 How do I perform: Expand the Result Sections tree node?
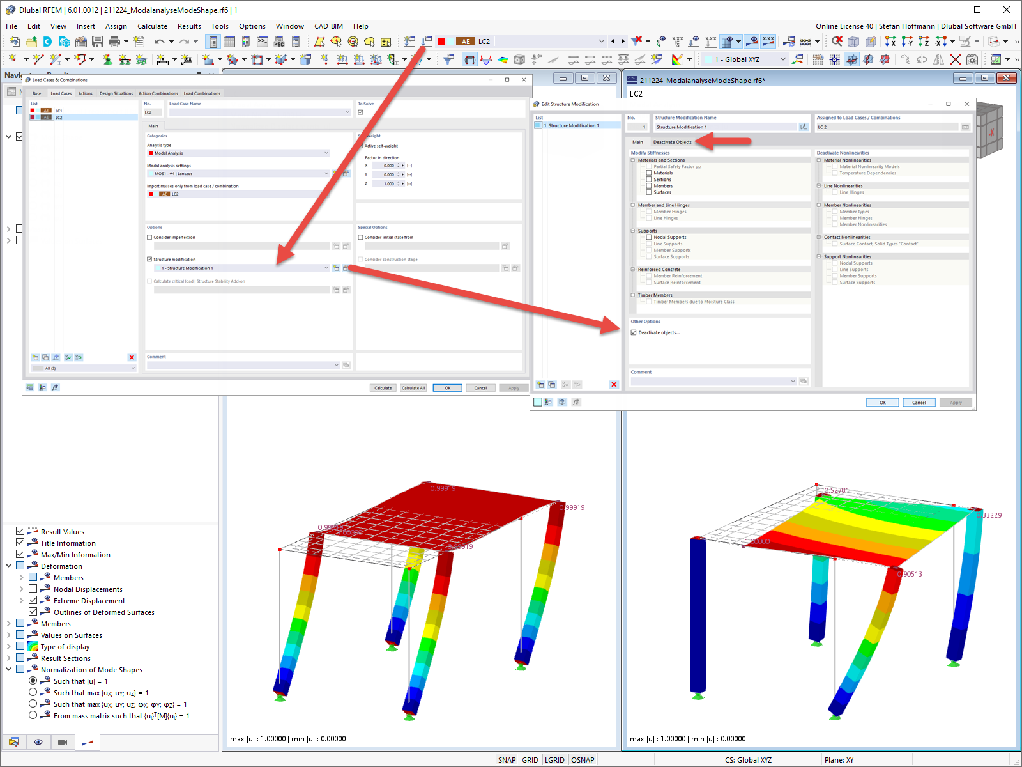pyautogui.click(x=9, y=658)
